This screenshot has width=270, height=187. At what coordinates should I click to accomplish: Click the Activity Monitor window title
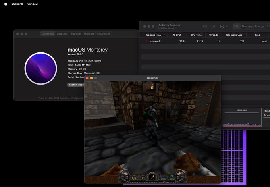point(170,25)
